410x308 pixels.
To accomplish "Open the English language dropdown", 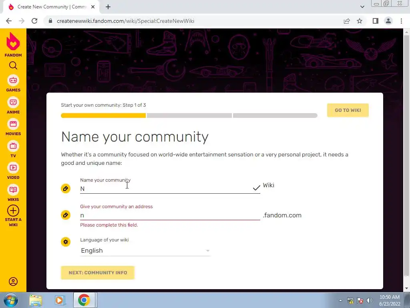I will 145,251.
